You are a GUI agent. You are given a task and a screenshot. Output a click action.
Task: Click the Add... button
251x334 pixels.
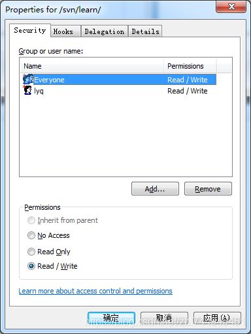coord(155,189)
